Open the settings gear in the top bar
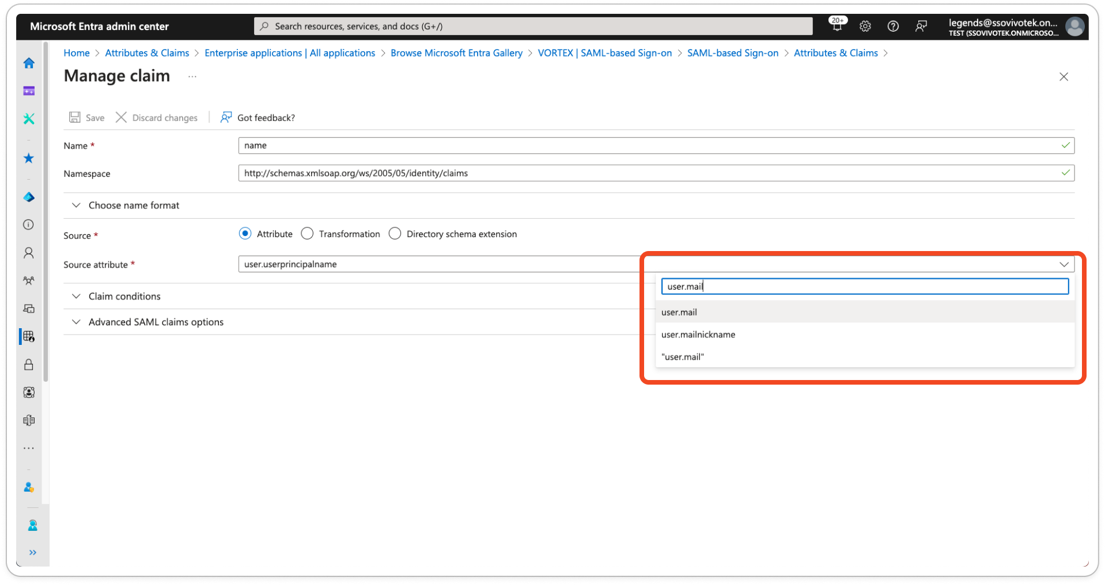This screenshot has height=585, width=1105. (864, 26)
